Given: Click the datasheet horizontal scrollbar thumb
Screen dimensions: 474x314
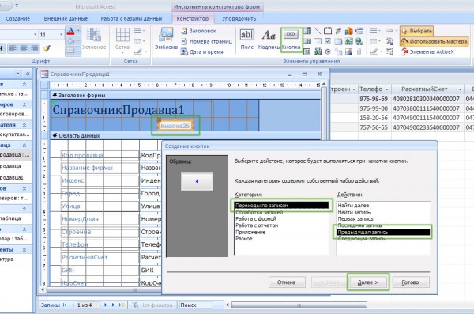Looking at the screenshot, I should click(299, 305).
